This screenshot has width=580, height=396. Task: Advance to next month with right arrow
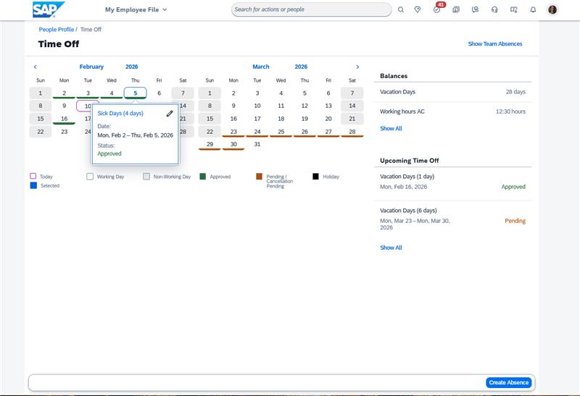[357, 67]
